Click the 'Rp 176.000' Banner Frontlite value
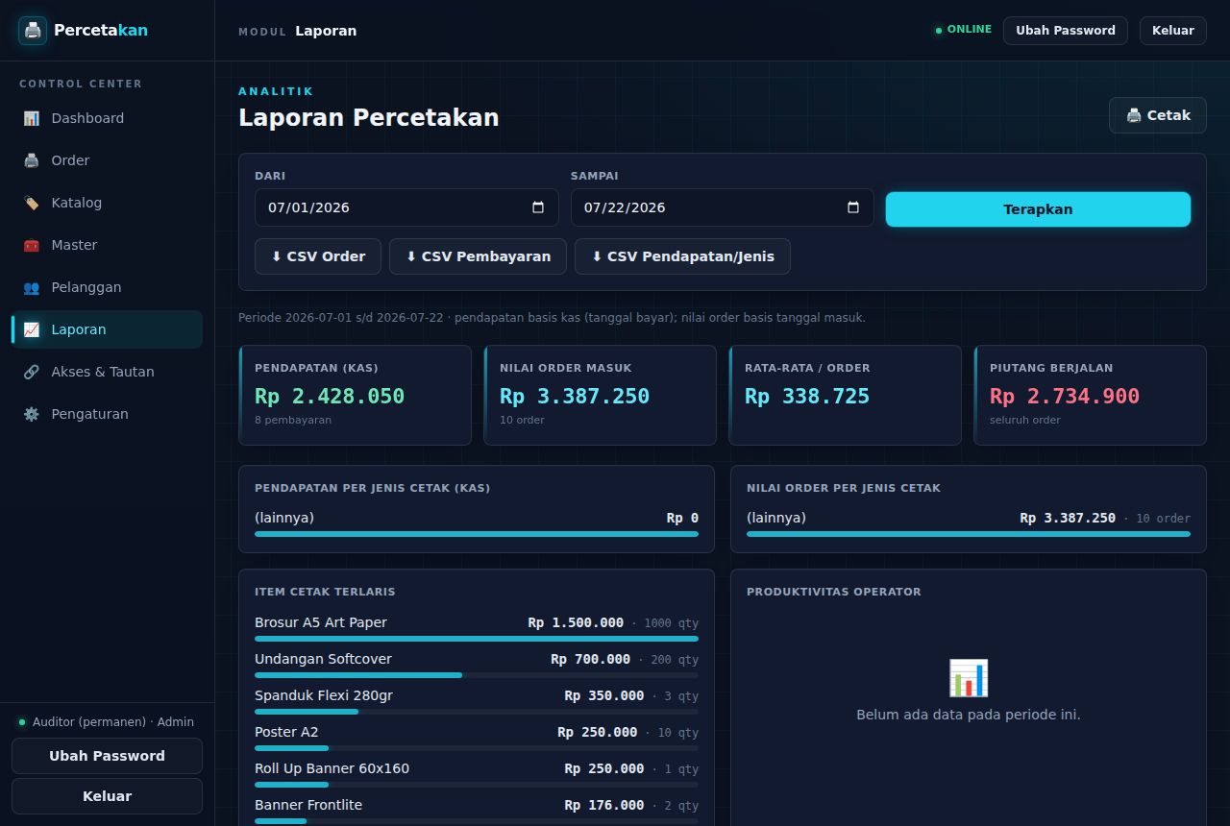 (604, 805)
